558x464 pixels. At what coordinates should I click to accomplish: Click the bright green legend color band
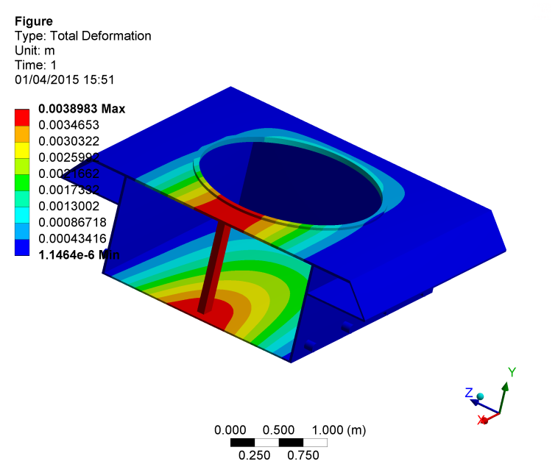pos(21,183)
